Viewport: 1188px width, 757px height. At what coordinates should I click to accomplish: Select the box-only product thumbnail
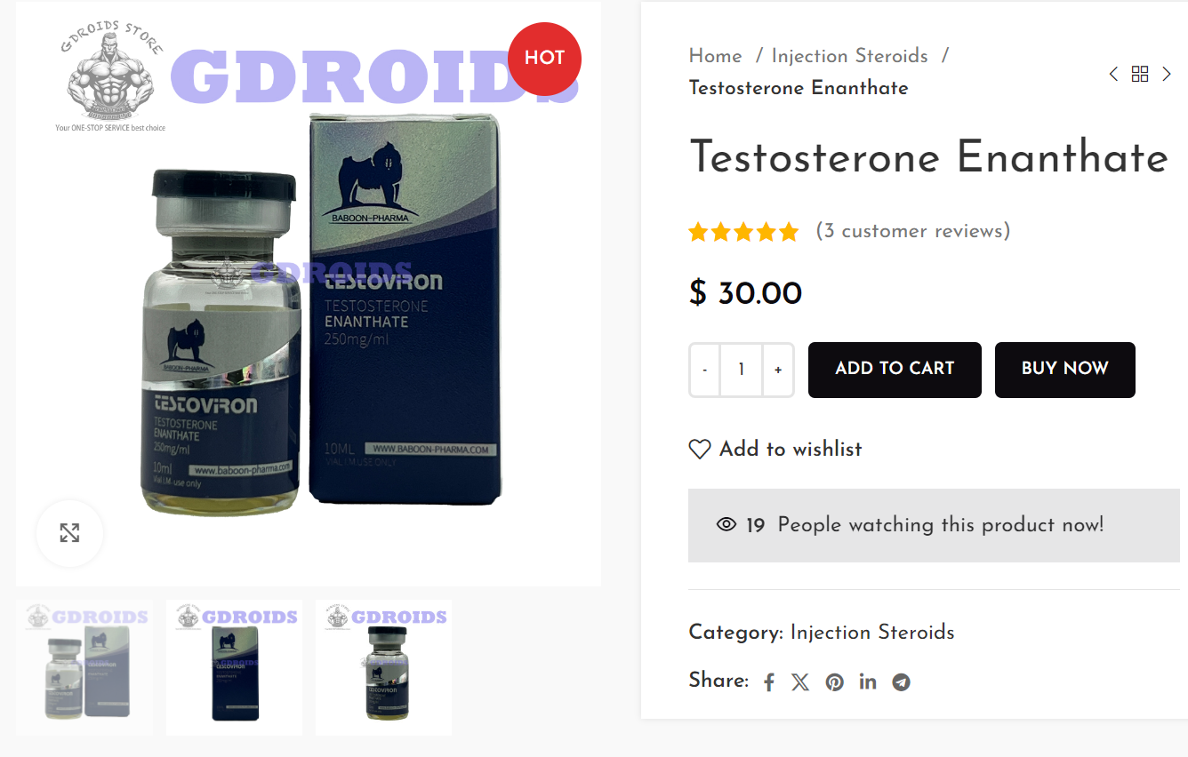235,667
